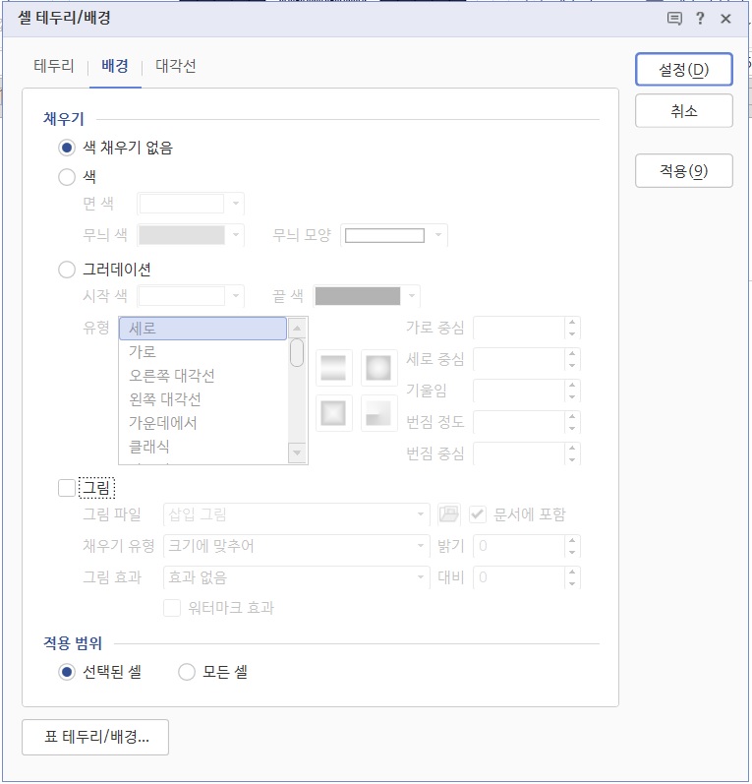
Task: Open the 끝 색 color dropdown
Action: tap(412, 295)
